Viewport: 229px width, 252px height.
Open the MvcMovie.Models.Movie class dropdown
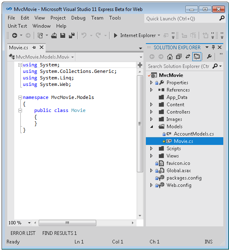(73, 57)
